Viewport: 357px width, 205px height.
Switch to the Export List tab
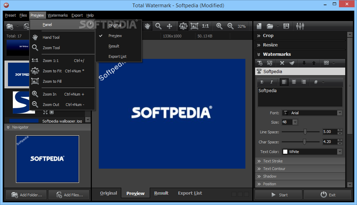[x=190, y=193]
